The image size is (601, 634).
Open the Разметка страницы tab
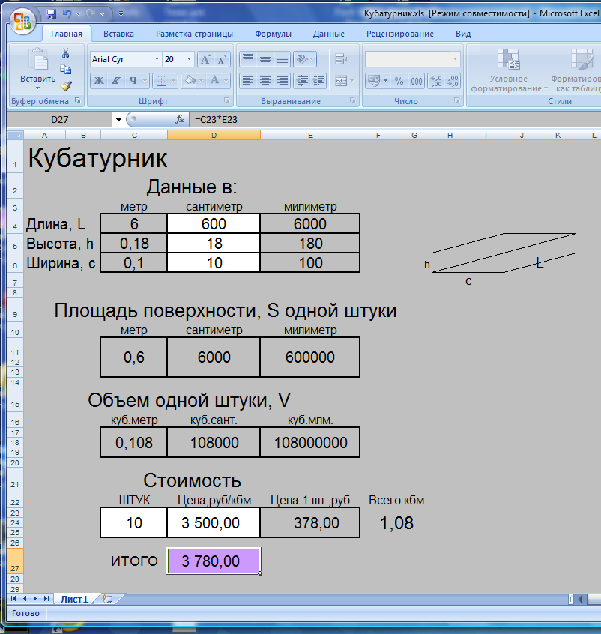pos(194,34)
